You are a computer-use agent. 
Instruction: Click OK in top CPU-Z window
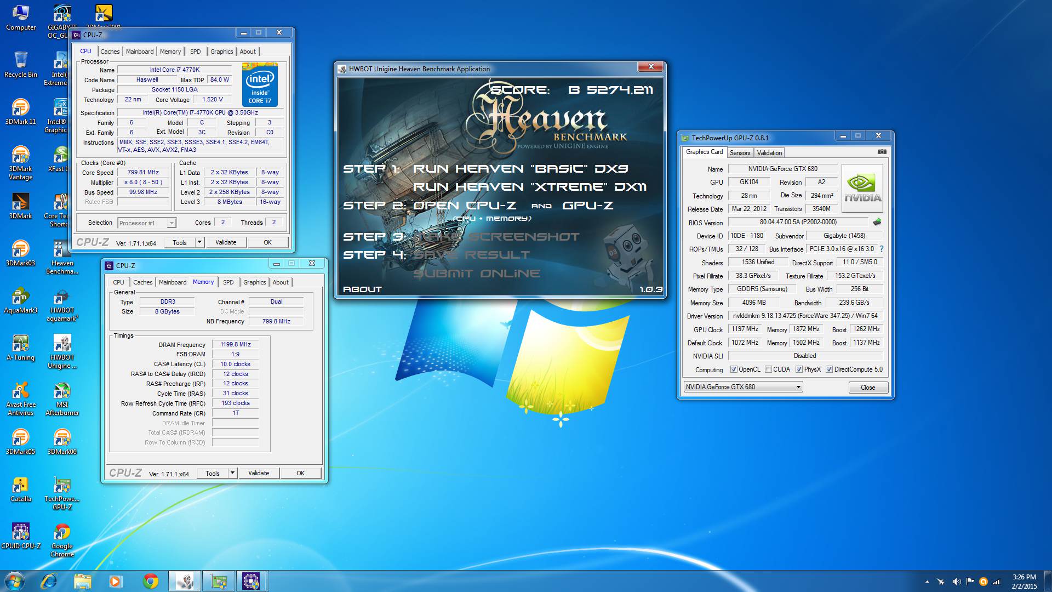point(267,242)
